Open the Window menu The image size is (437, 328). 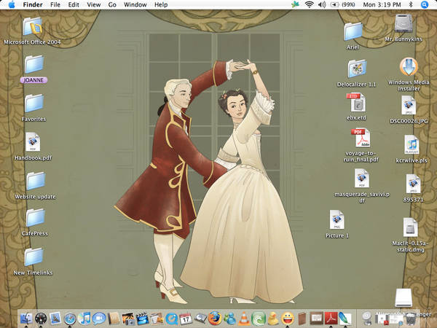pyautogui.click(x=135, y=5)
